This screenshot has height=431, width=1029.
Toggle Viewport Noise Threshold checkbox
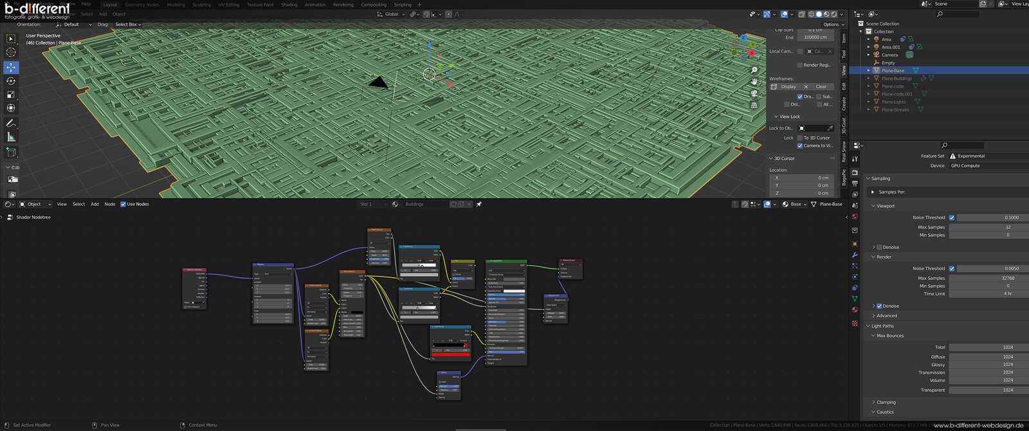[952, 217]
